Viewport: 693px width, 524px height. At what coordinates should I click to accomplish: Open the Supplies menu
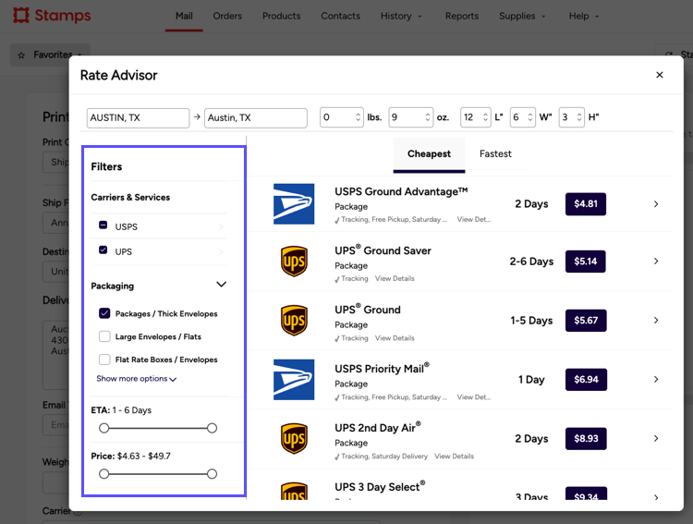point(522,16)
